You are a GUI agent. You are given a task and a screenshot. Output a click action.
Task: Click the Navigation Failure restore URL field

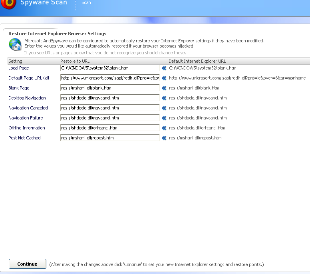[x=110, y=118]
